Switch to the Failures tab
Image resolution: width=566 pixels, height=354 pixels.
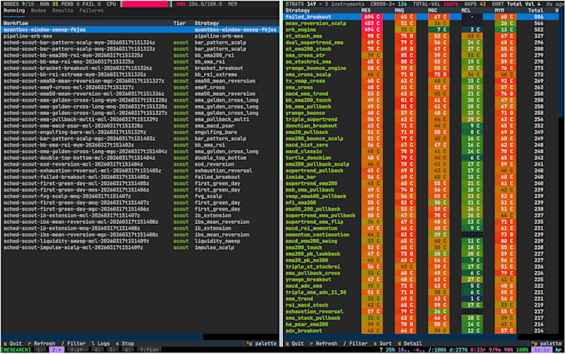[x=92, y=11]
